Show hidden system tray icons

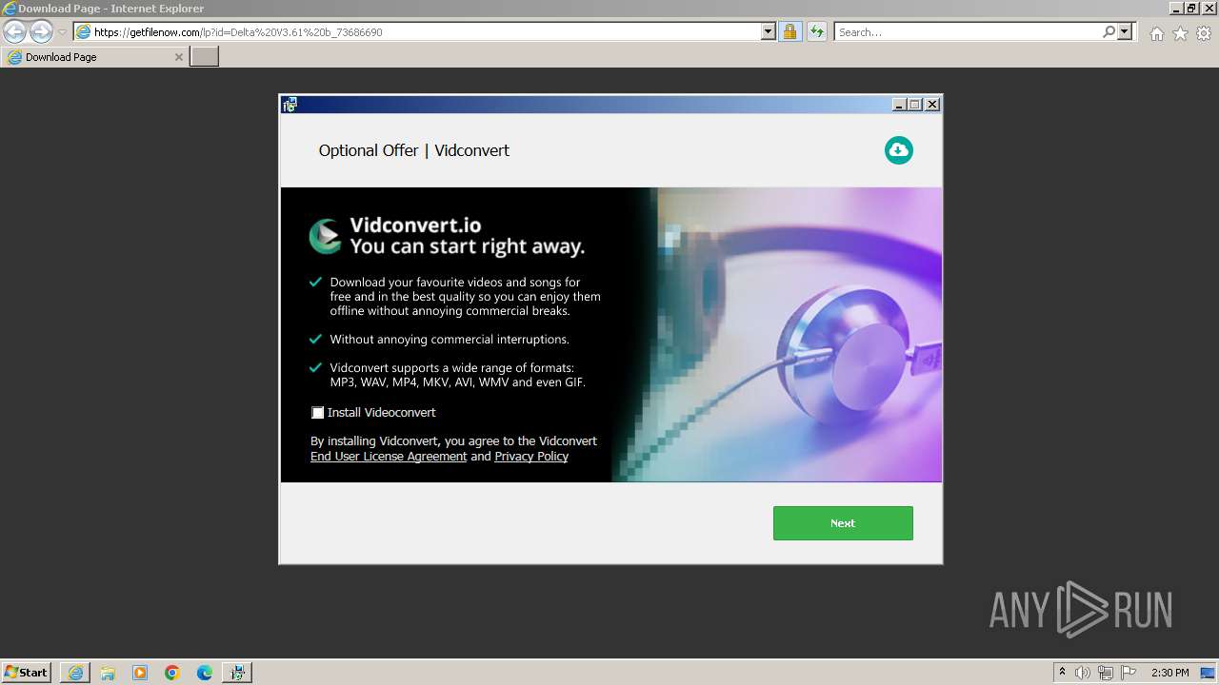pyautogui.click(x=1062, y=673)
